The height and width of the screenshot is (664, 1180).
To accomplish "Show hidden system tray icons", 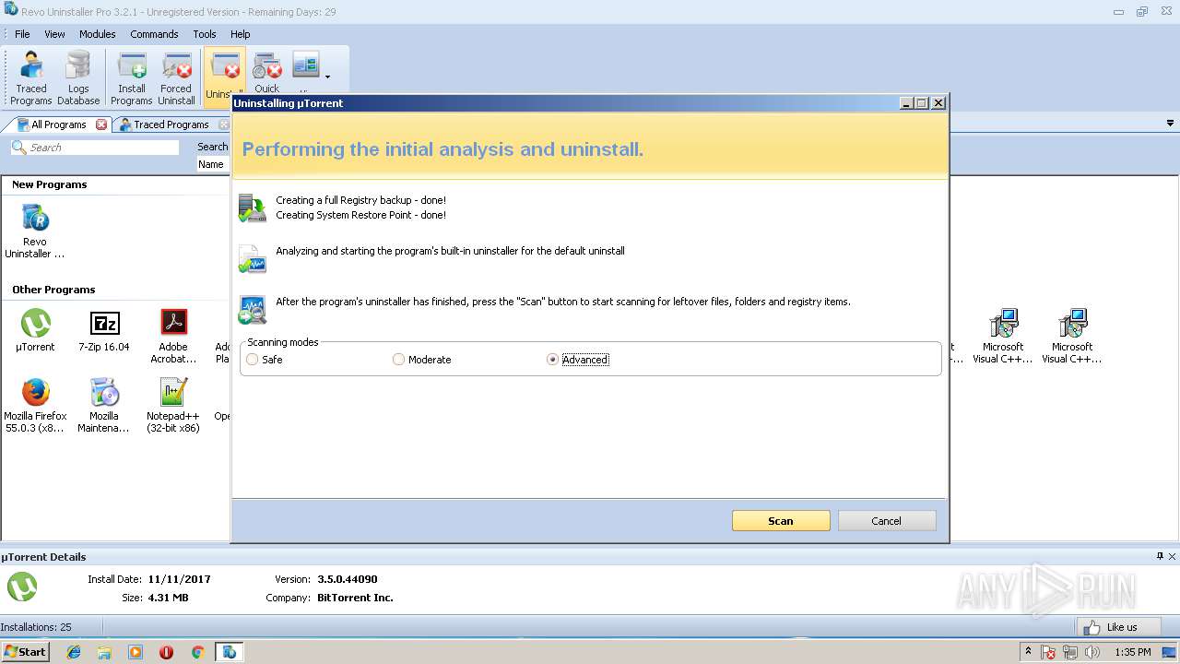I will [1028, 652].
